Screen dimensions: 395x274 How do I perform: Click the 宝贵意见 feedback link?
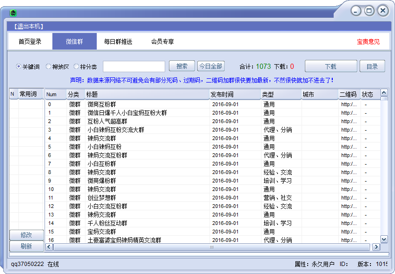368,42
